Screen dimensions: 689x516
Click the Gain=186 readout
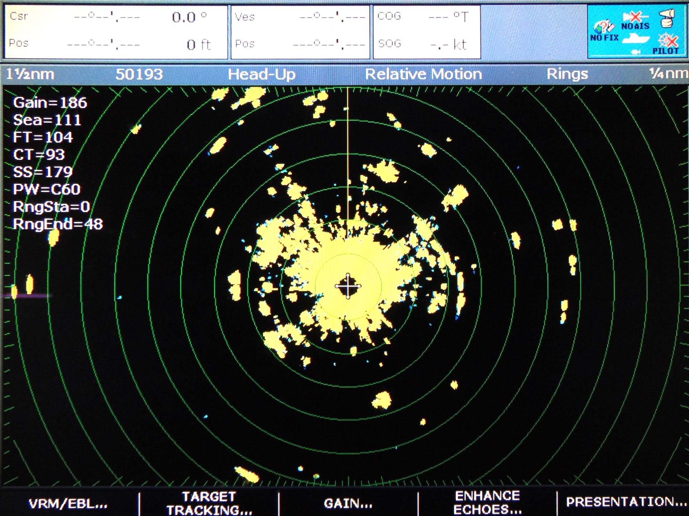50,103
